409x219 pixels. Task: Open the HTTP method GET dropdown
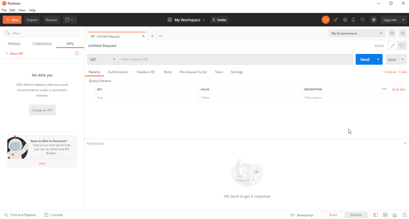pos(103,60)
